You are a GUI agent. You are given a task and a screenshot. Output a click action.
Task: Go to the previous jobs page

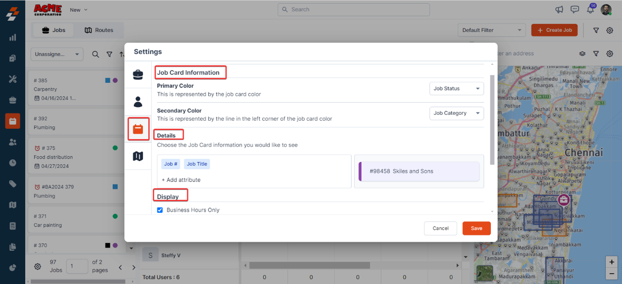pyautogui.click(x=120, y=267)
